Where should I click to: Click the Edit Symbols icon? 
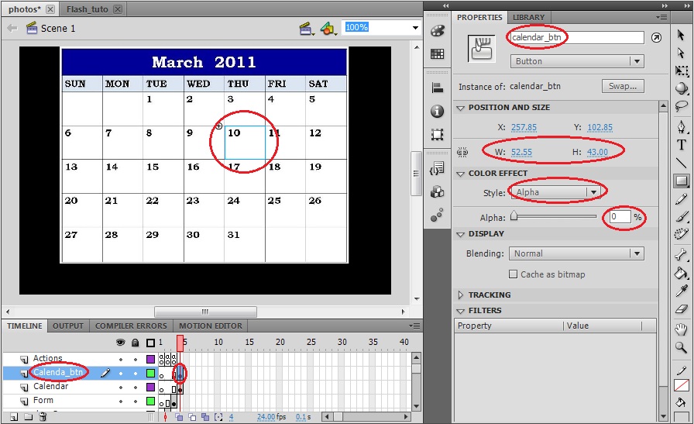coord(328,29)
